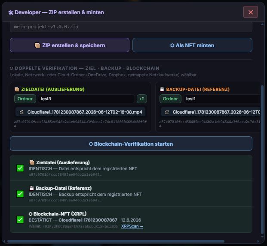Click the hexagon icon on Als NFT minten

pos(172,45)
